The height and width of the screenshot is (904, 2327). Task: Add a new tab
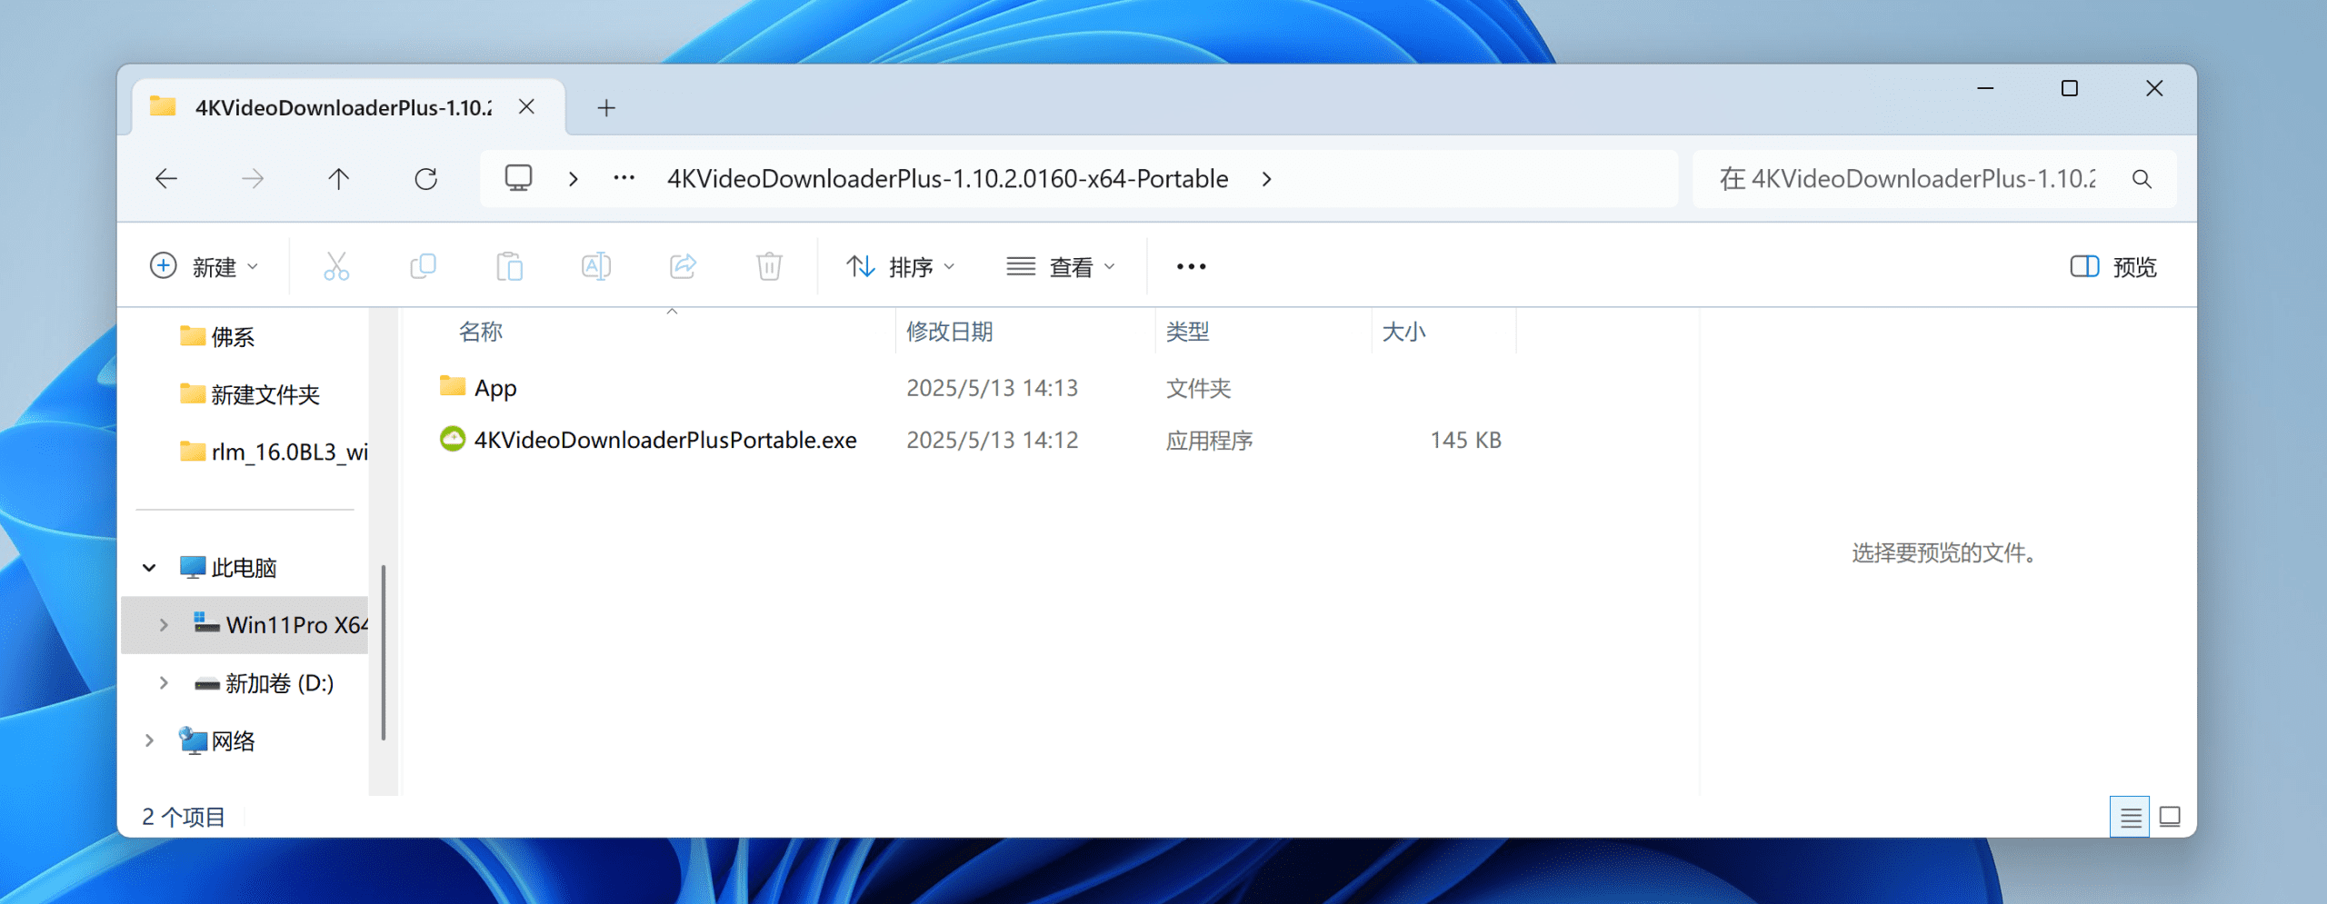click(x=606, y=108)
